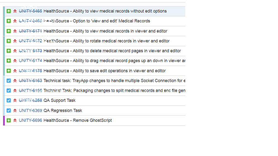Open the UNITY-6696 issue key link
Viewport: 278px width, 156px height.
point(31,120)
